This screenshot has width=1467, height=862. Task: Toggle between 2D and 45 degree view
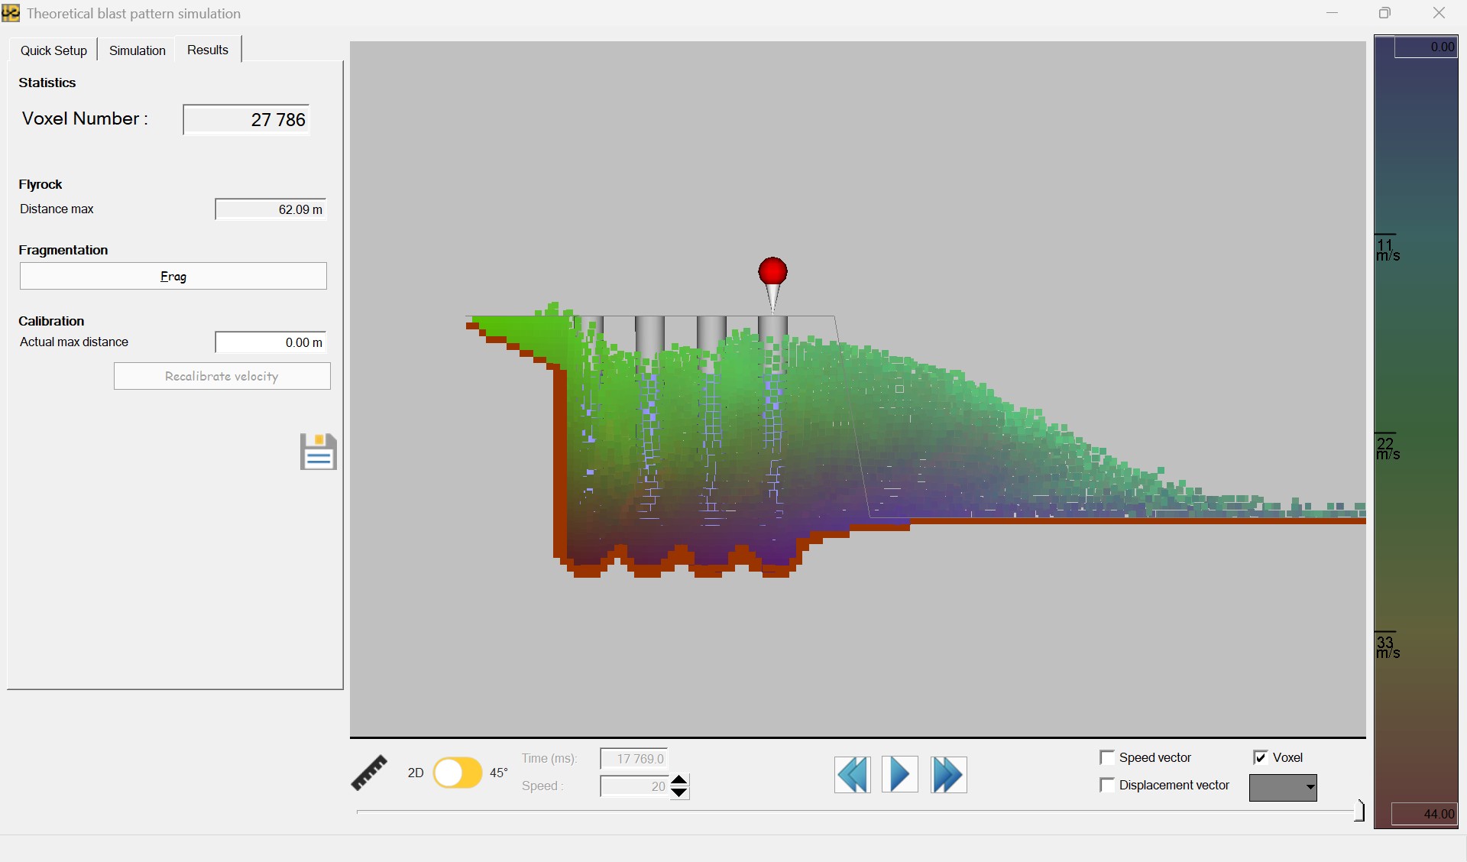pos(458,773)
